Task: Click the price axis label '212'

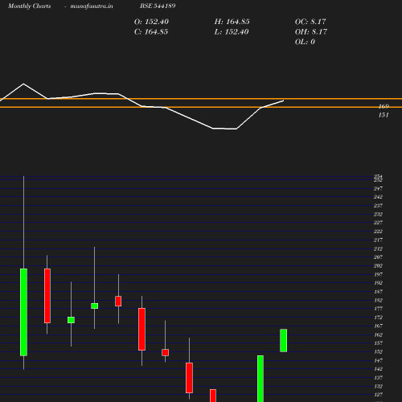Action: point(378,248)
